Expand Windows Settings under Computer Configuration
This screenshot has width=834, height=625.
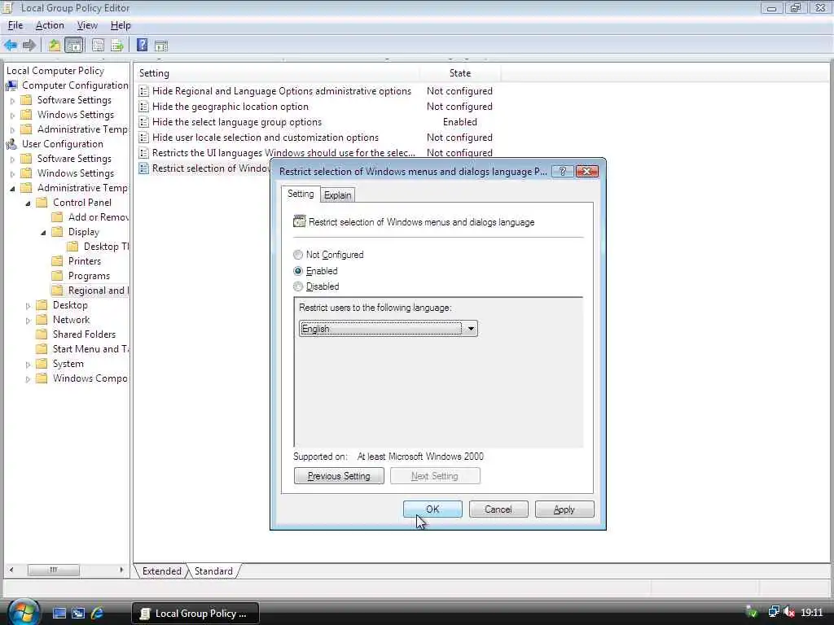tap(12, 116)
